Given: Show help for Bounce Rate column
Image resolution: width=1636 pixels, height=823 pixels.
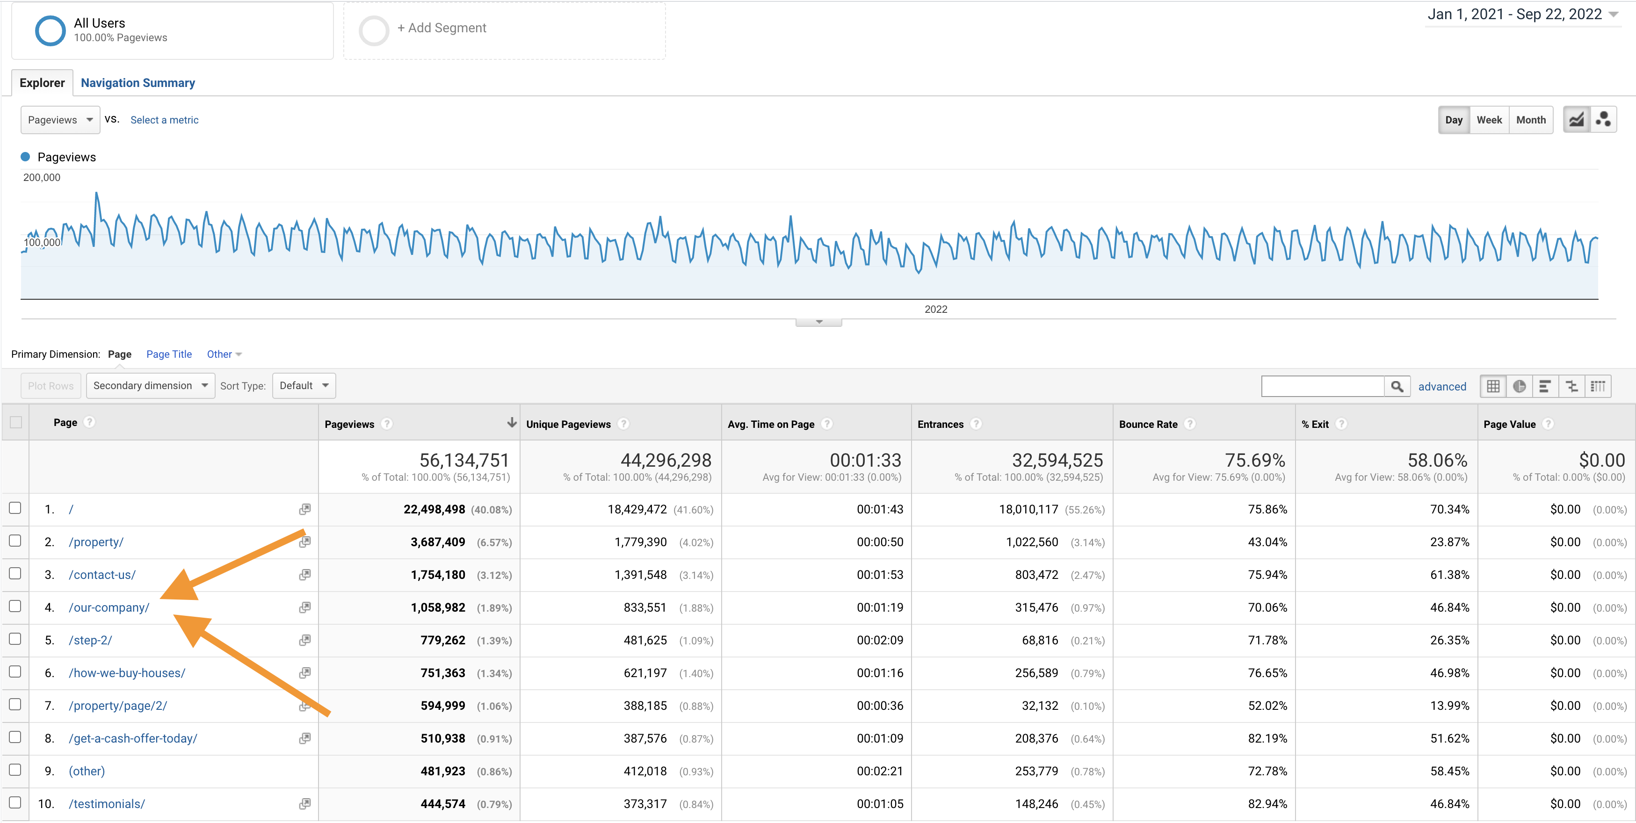Looking at the screenshot, I should [x=1190, y=424].
